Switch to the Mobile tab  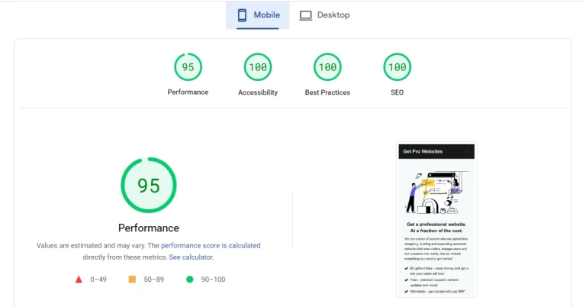coord(257,15)
